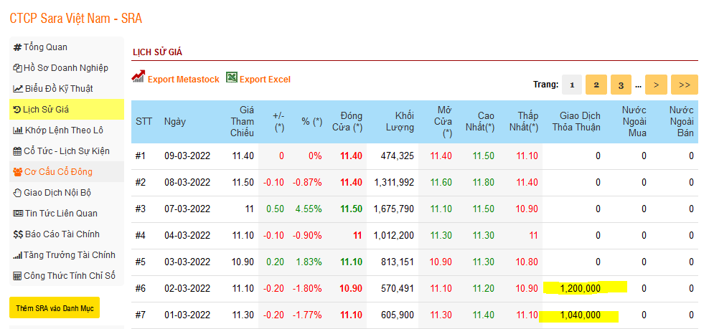
Task: Click volume value 1,675,790
Action: tap(394, 209)
